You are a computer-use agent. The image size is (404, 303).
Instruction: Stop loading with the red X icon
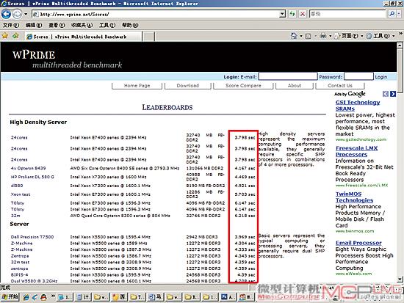click(x=303, y=14)
